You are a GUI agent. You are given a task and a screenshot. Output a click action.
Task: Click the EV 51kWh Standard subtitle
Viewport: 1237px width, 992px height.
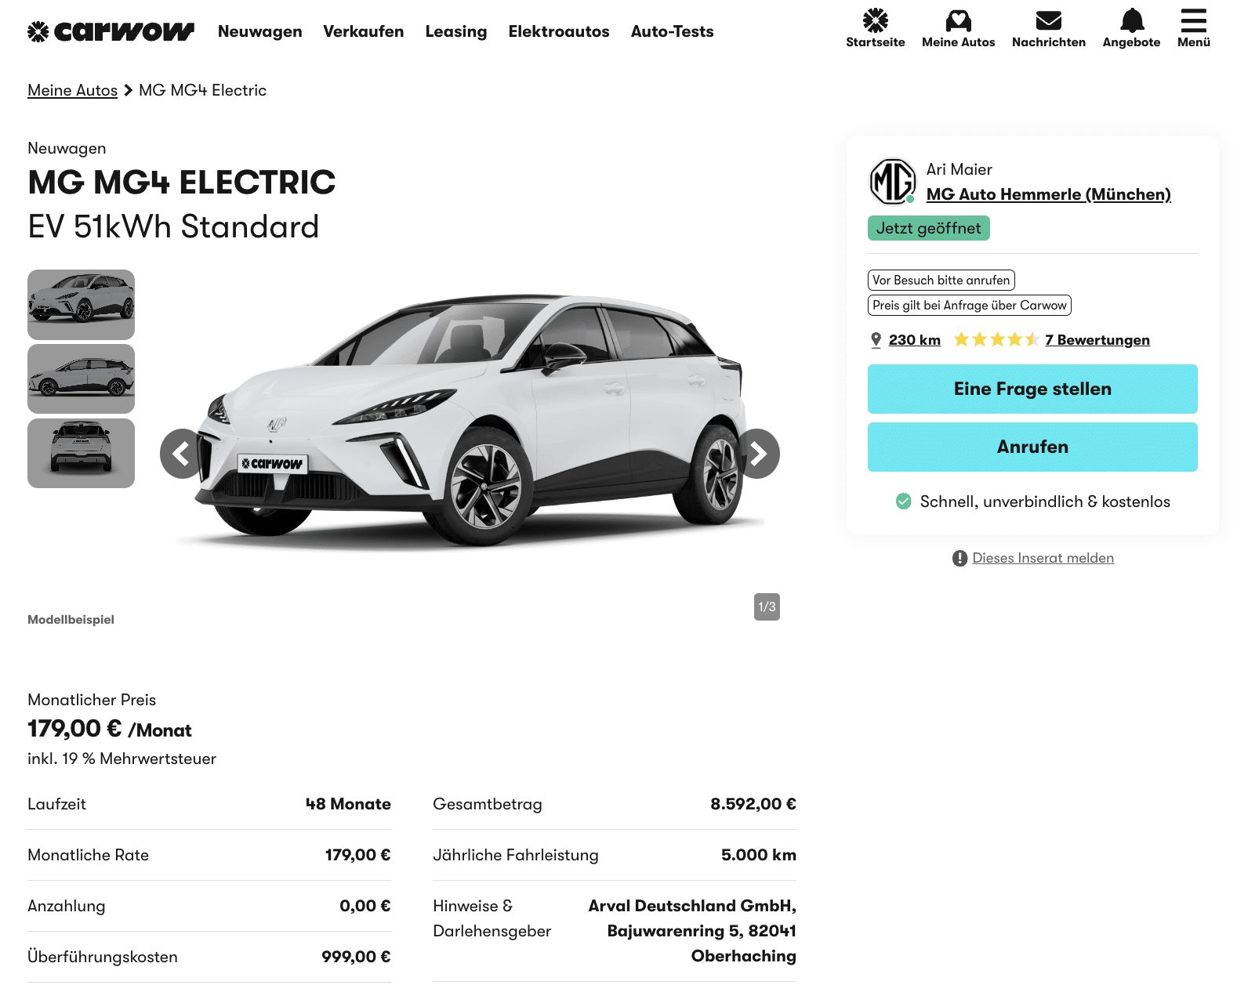173,226
